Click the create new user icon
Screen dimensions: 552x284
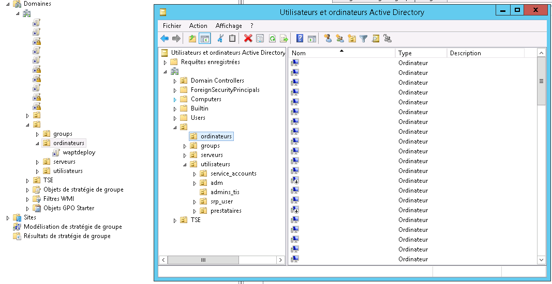click(328, 38)
